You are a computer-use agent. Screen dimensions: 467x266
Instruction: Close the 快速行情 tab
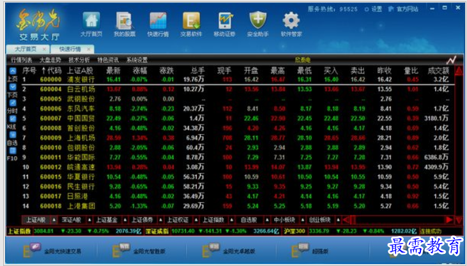coord(89,48)
